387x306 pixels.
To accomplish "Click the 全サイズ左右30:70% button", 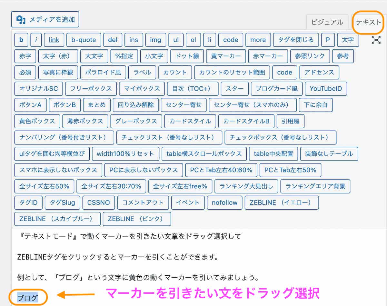I will coord(111,186).
